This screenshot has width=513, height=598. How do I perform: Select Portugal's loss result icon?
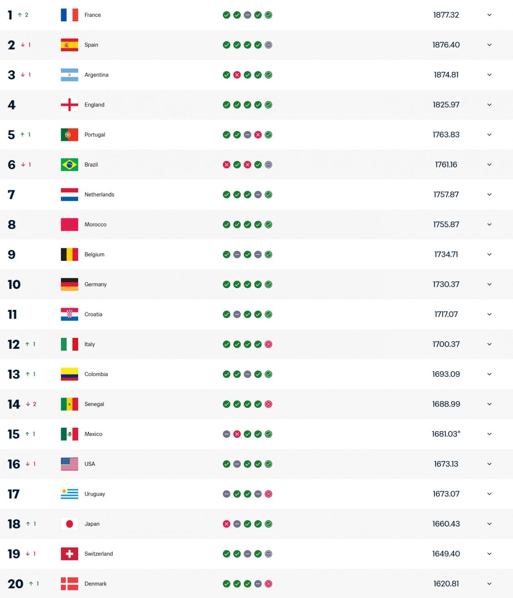[x=258, y=135]
